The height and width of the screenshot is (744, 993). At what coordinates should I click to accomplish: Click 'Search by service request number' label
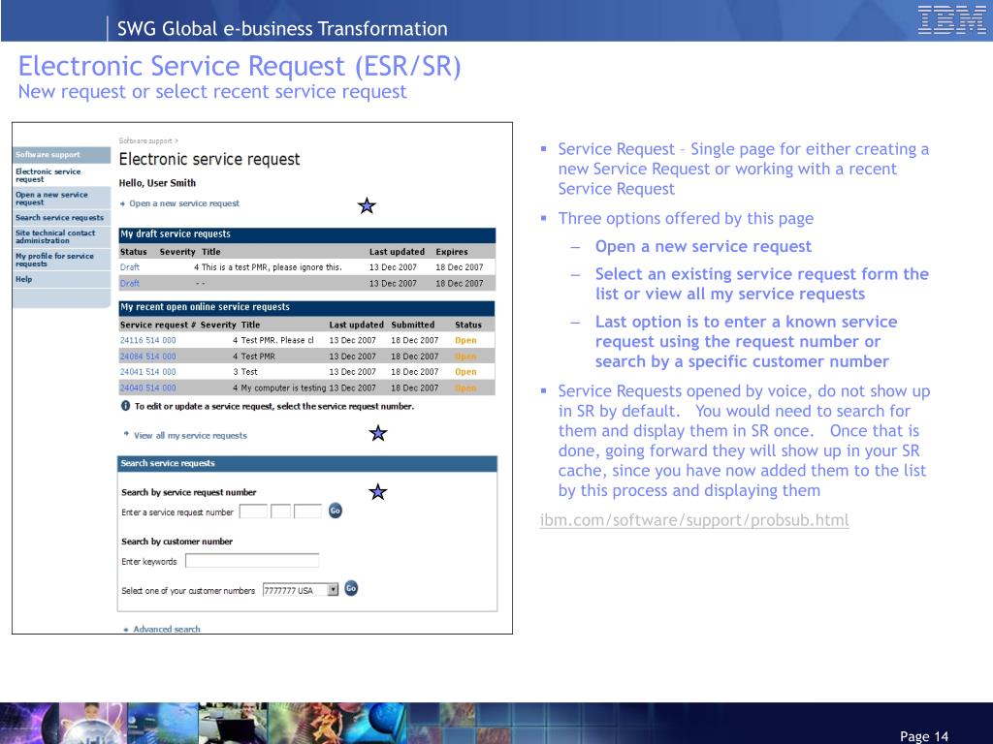click(x=189, y=492)
